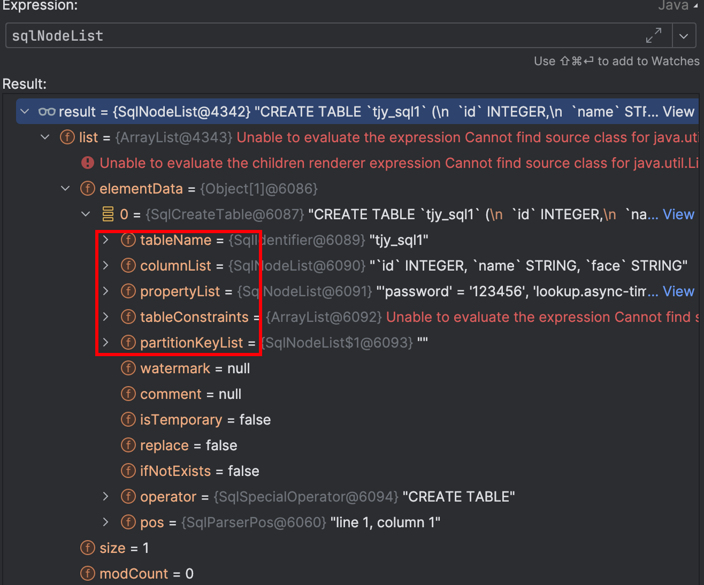The image size is (704, 585).
Task: Click the field icon next to comment
Action: tap(128, 394)
